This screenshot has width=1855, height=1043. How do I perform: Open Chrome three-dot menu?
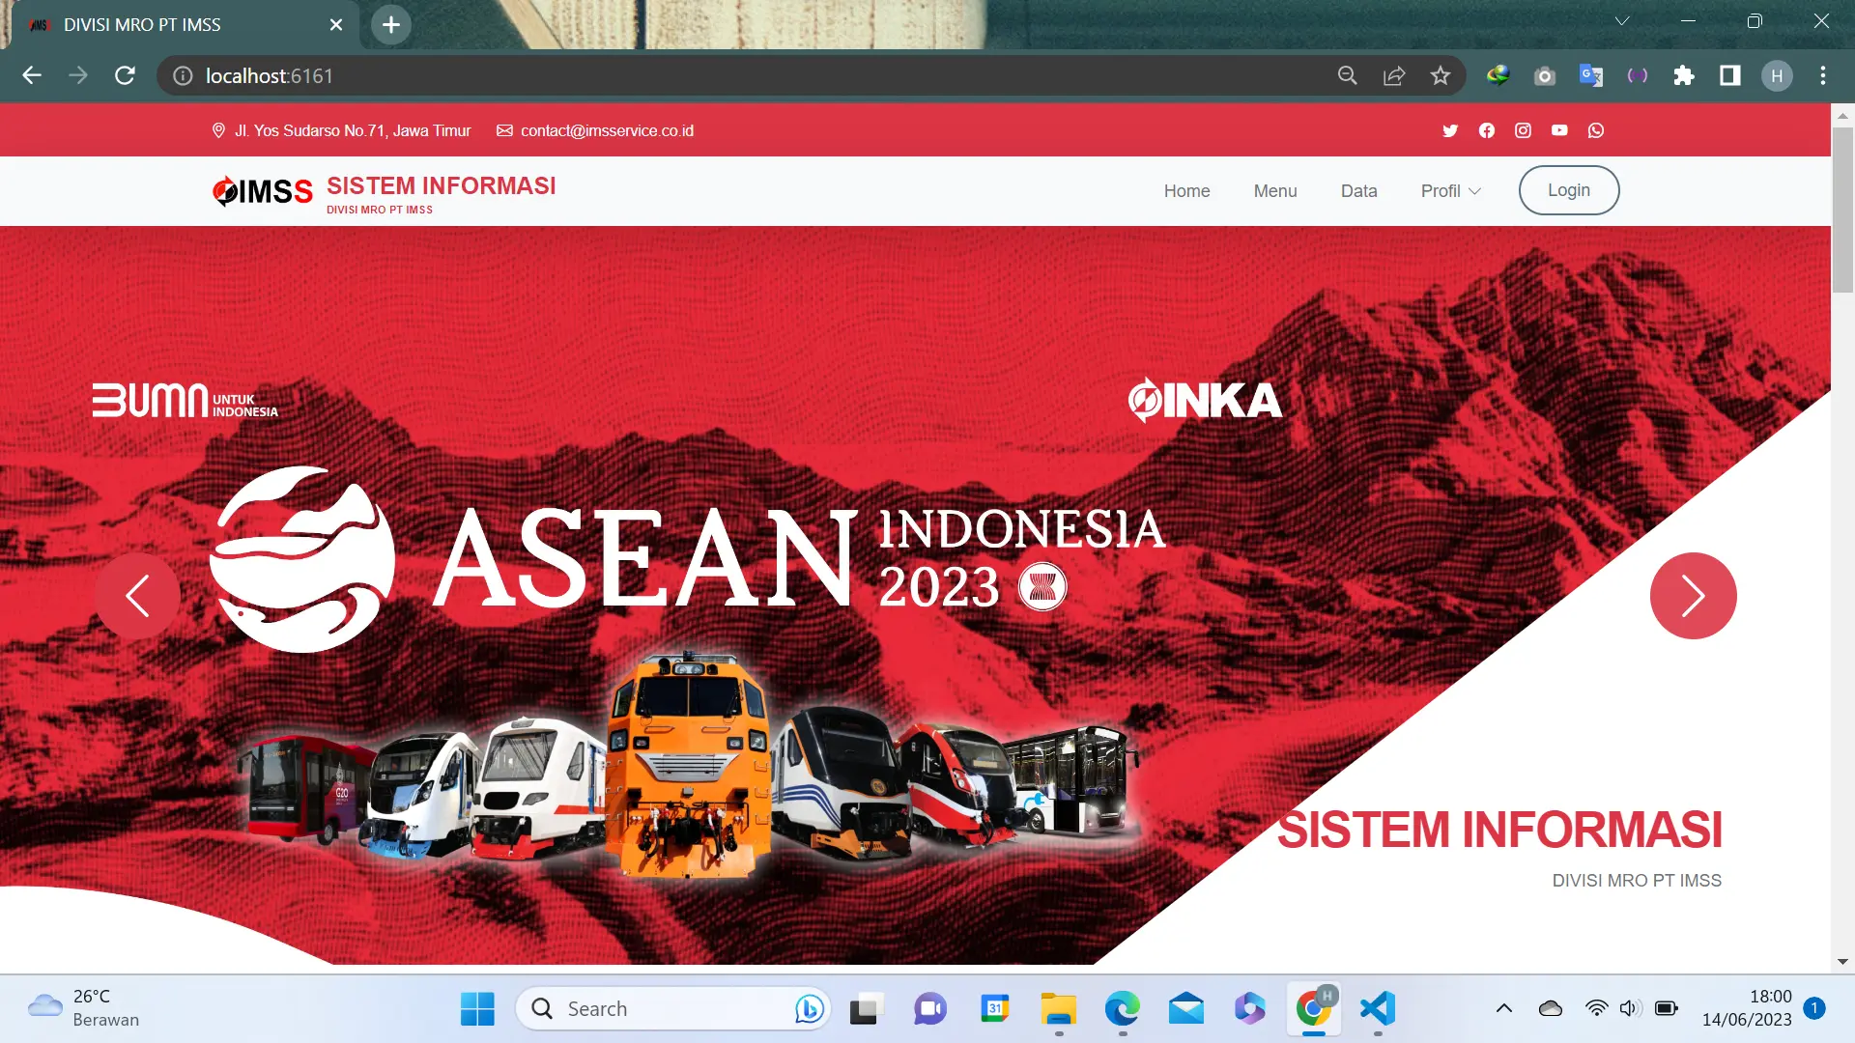point(1823,75)
